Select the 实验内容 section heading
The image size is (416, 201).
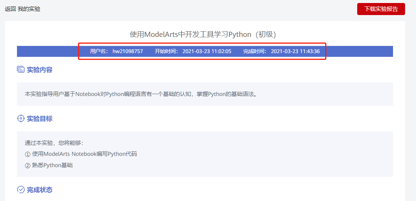[40, 70]
